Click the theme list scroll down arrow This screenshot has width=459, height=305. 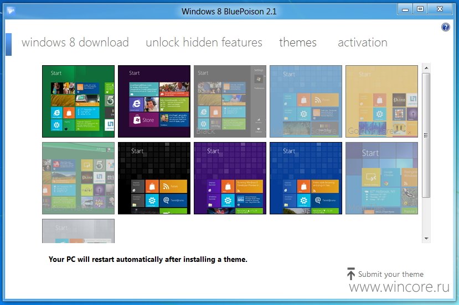coord(426,239)
